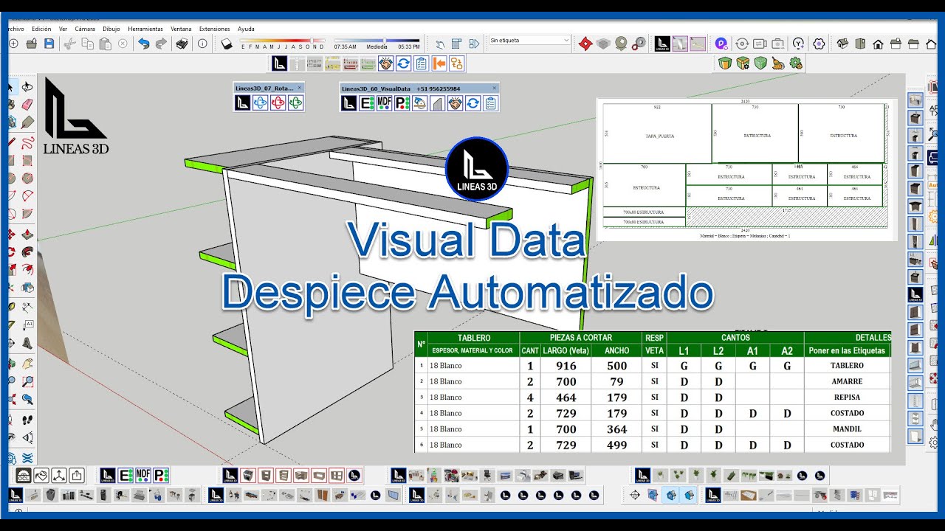The image size is (945, 531).
Task: Open the Ventana menu
Action: tap(181, 29)
